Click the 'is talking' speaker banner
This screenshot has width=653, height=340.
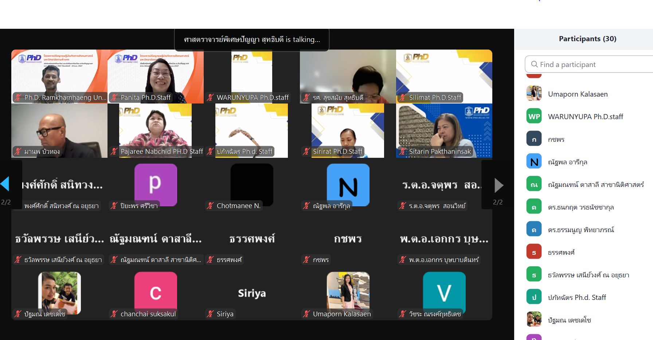(x=252, y=39)
